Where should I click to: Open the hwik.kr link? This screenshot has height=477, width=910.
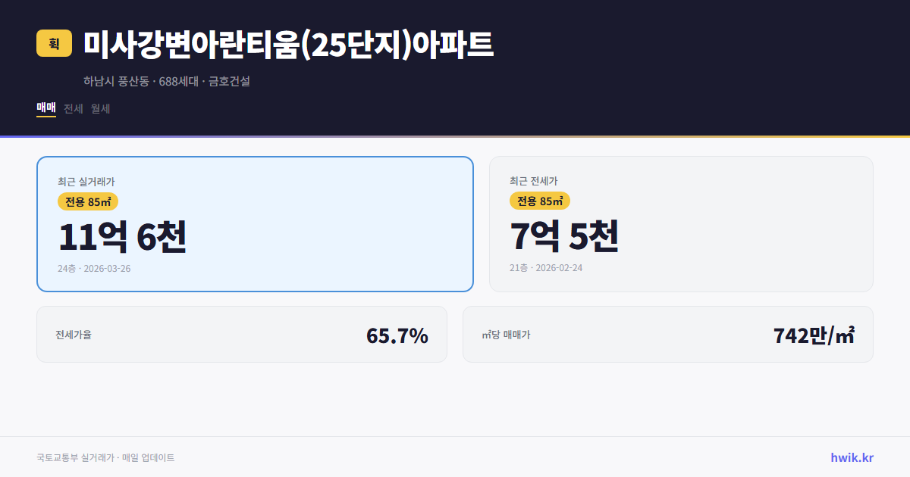851,457
